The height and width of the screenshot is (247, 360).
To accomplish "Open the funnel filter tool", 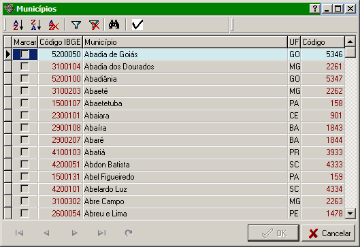I will (76, 24).
